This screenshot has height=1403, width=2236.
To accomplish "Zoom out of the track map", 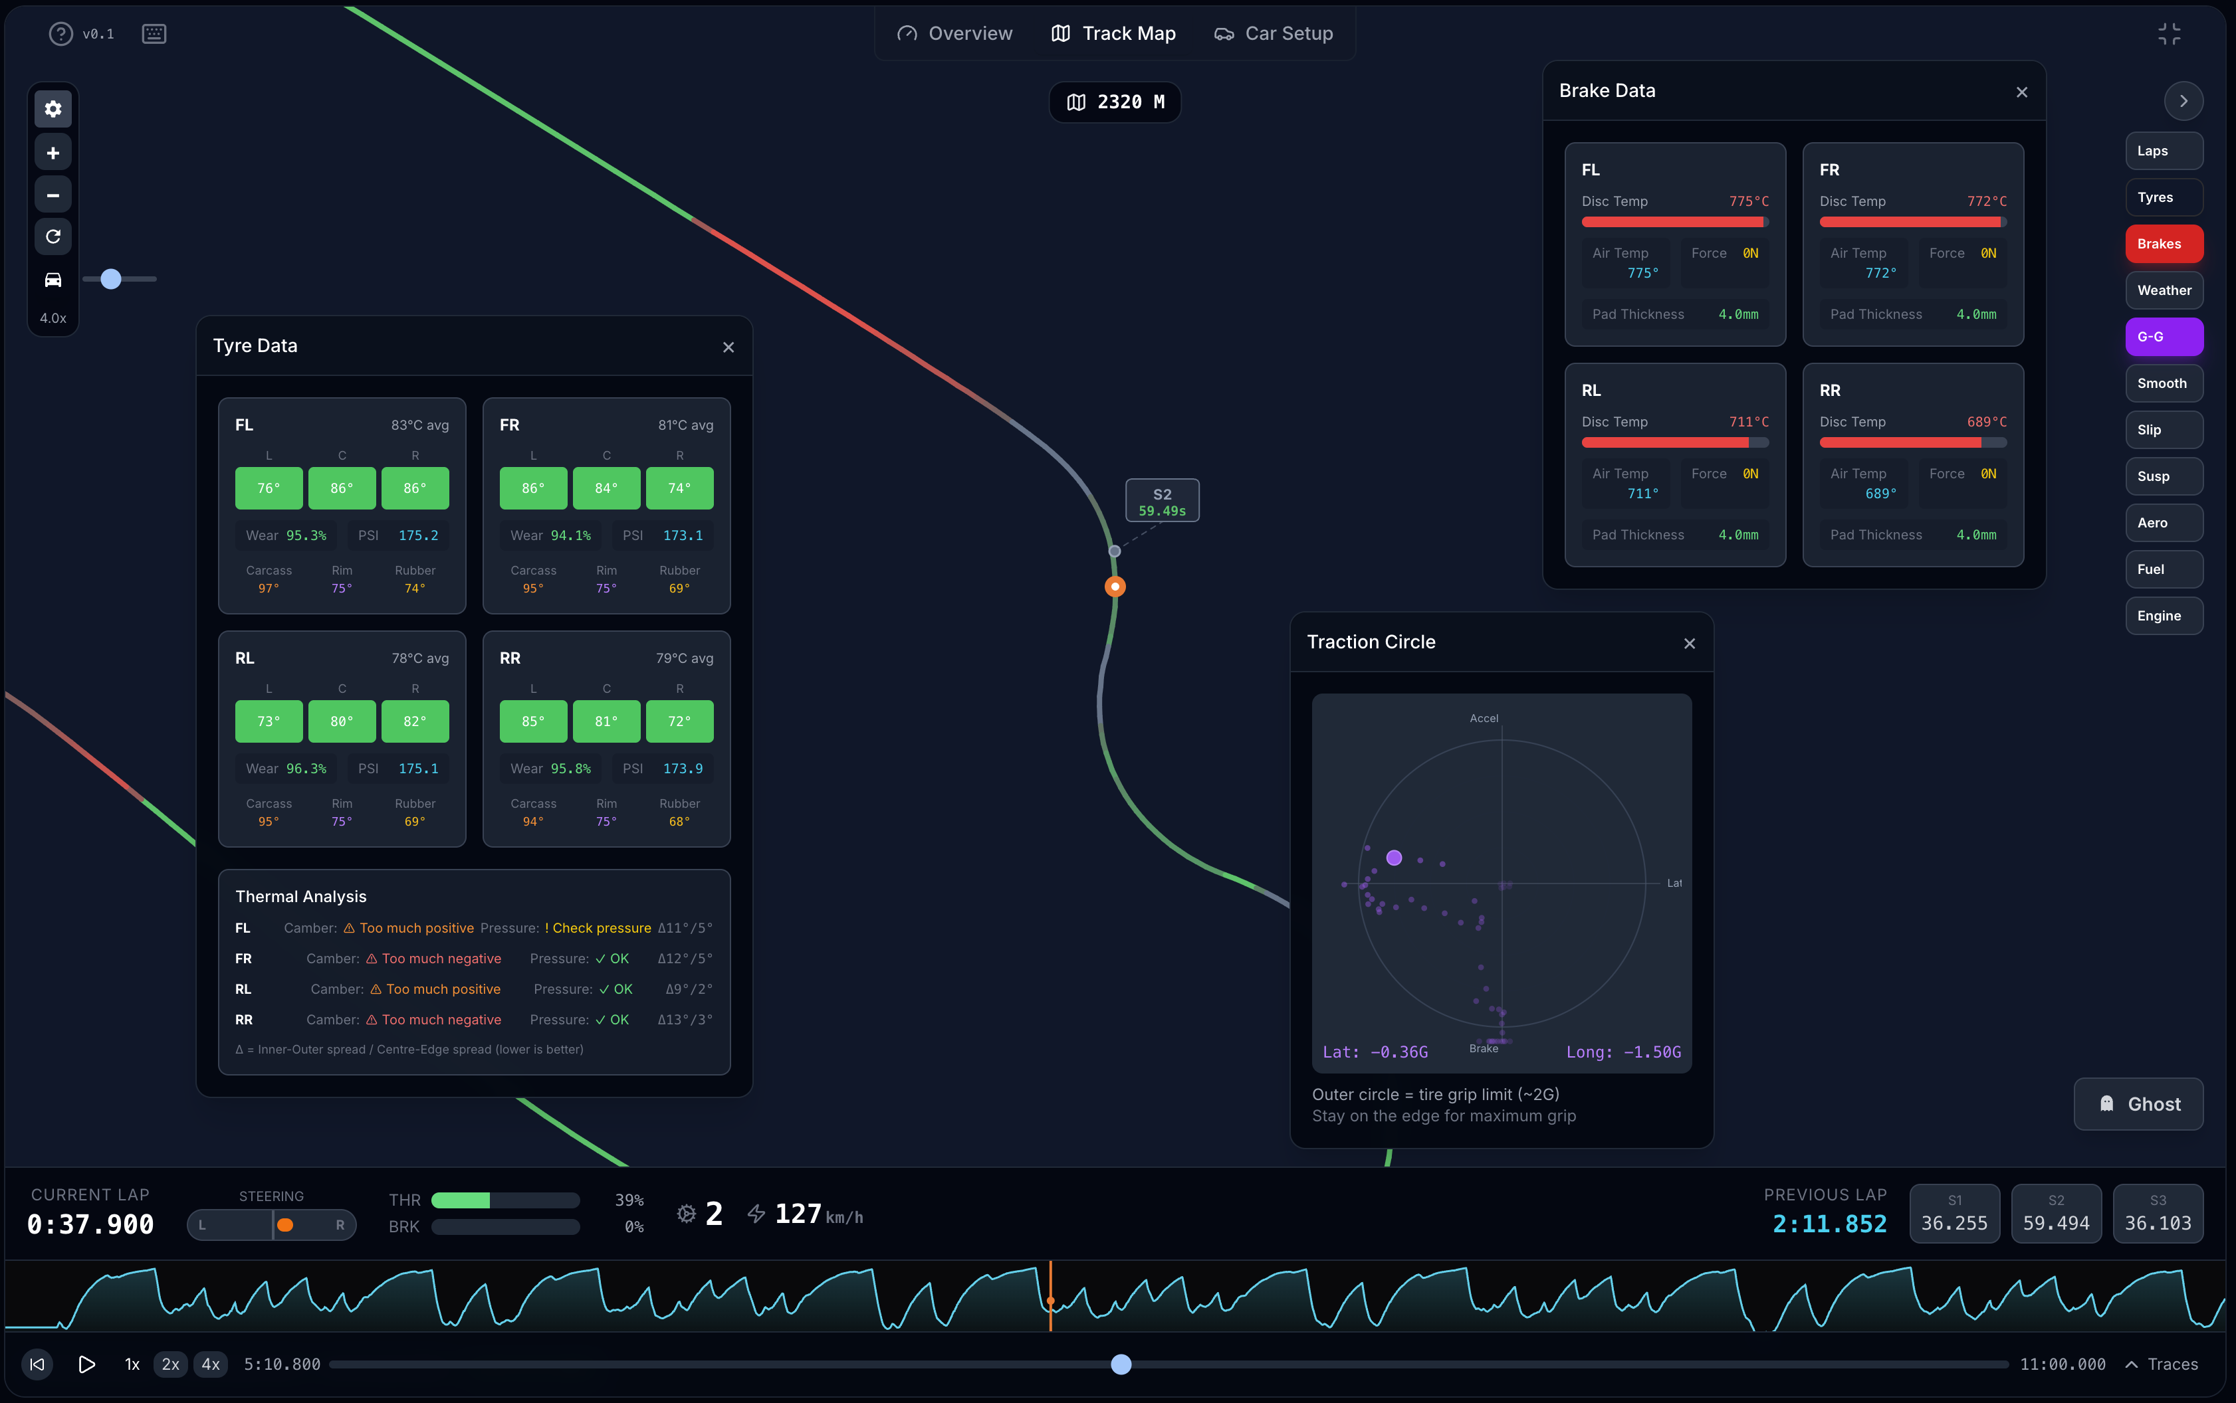I will (x=53, y=194).
